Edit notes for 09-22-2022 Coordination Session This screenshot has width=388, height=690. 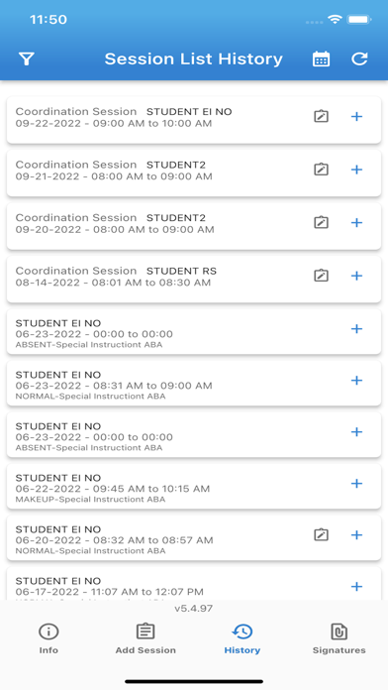point(322,116)
